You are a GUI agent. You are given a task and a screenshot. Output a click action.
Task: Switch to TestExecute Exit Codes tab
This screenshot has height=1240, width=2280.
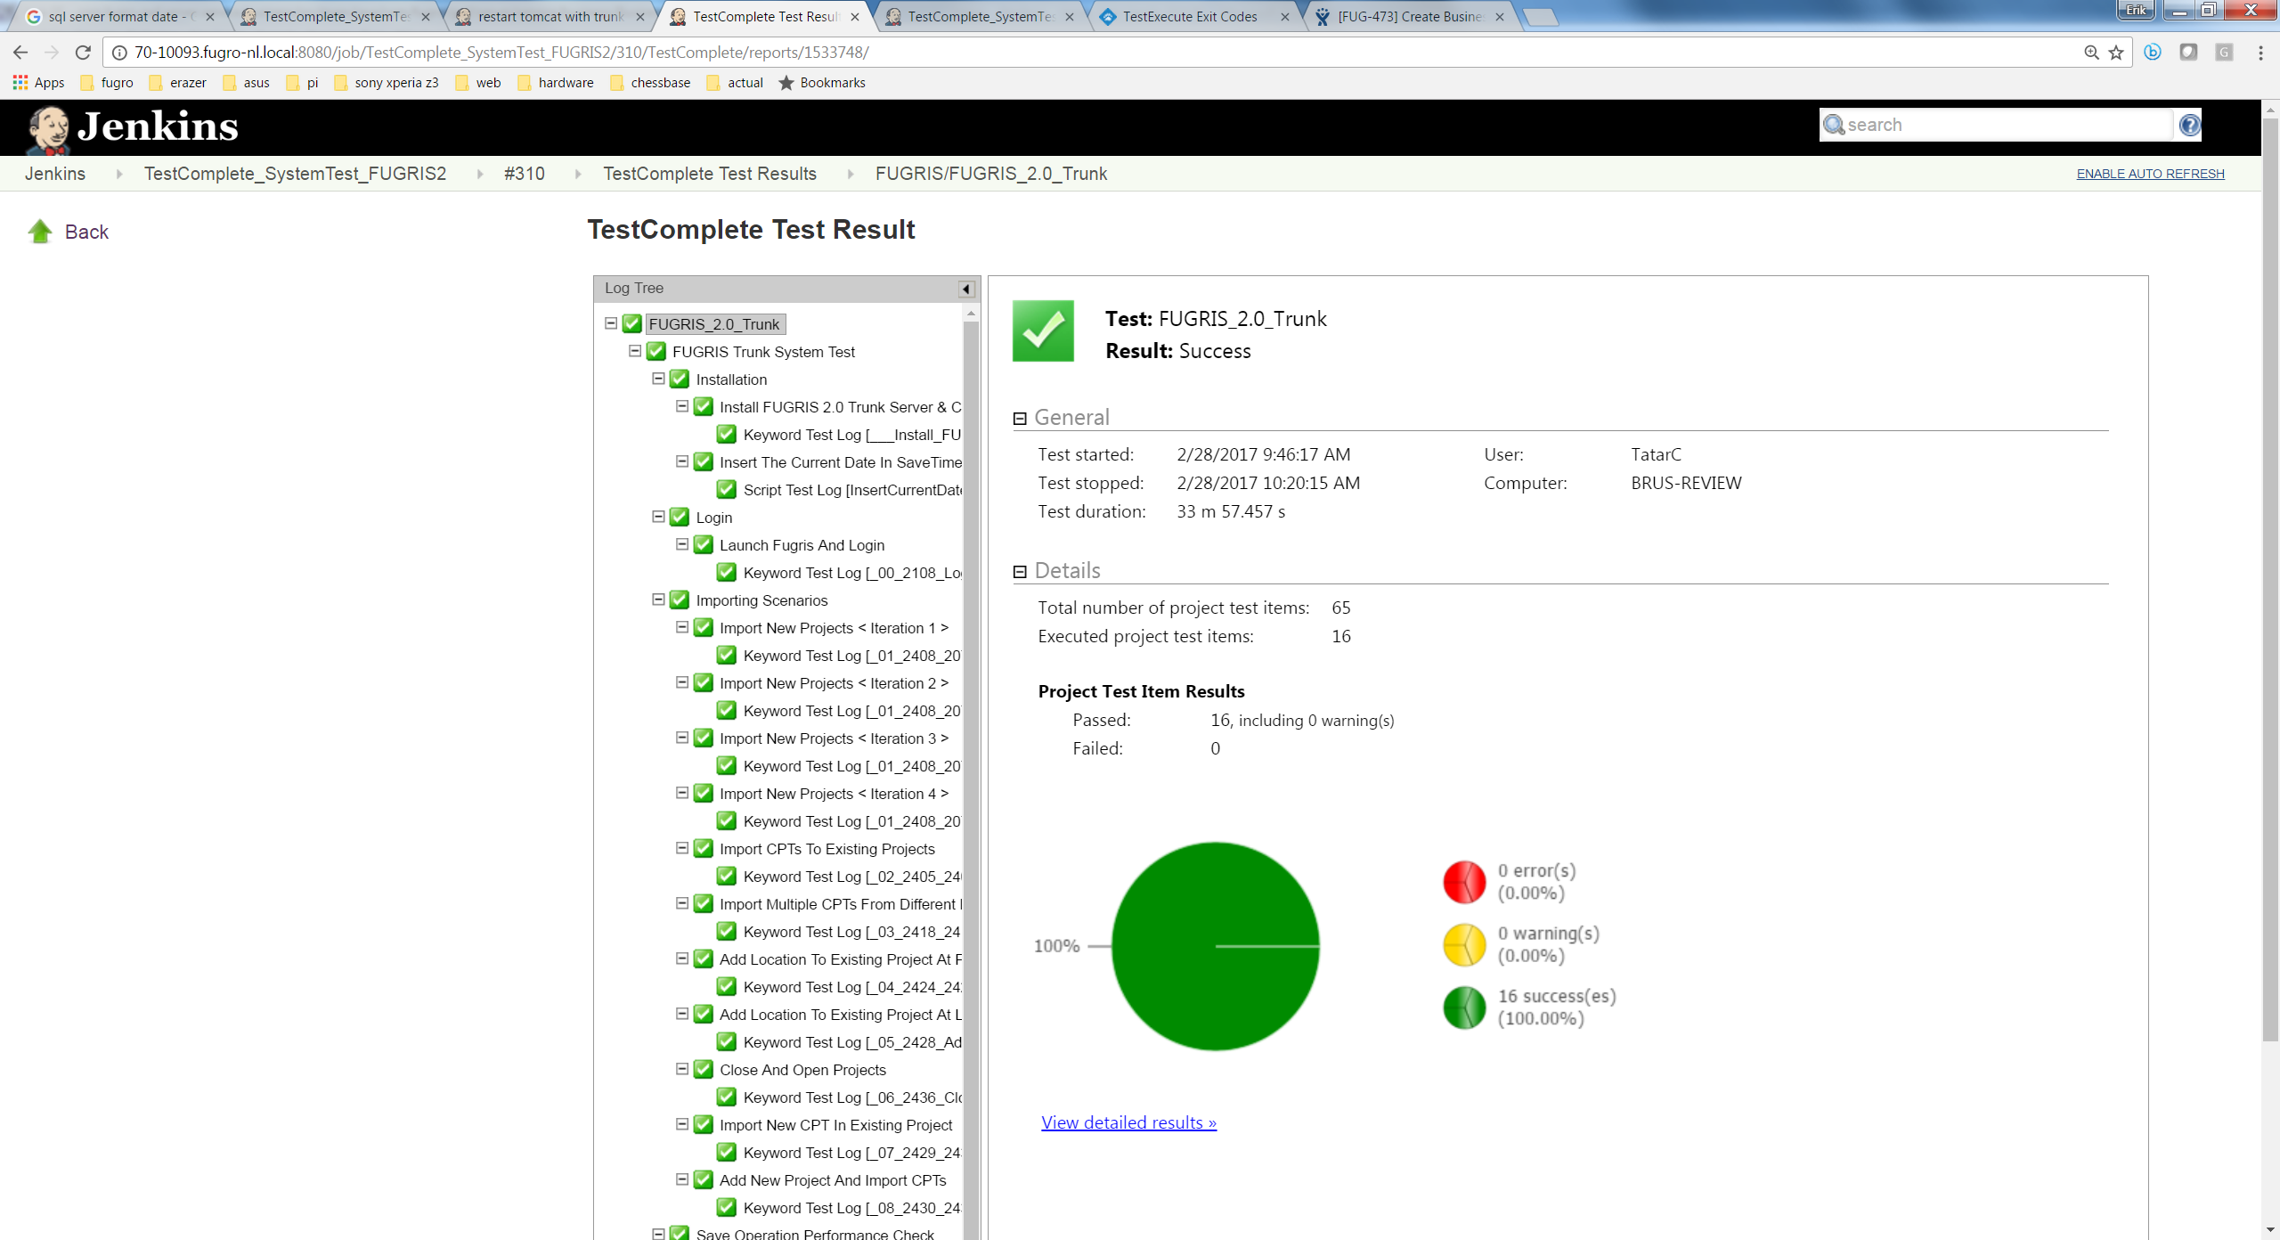coord(1189,17)
